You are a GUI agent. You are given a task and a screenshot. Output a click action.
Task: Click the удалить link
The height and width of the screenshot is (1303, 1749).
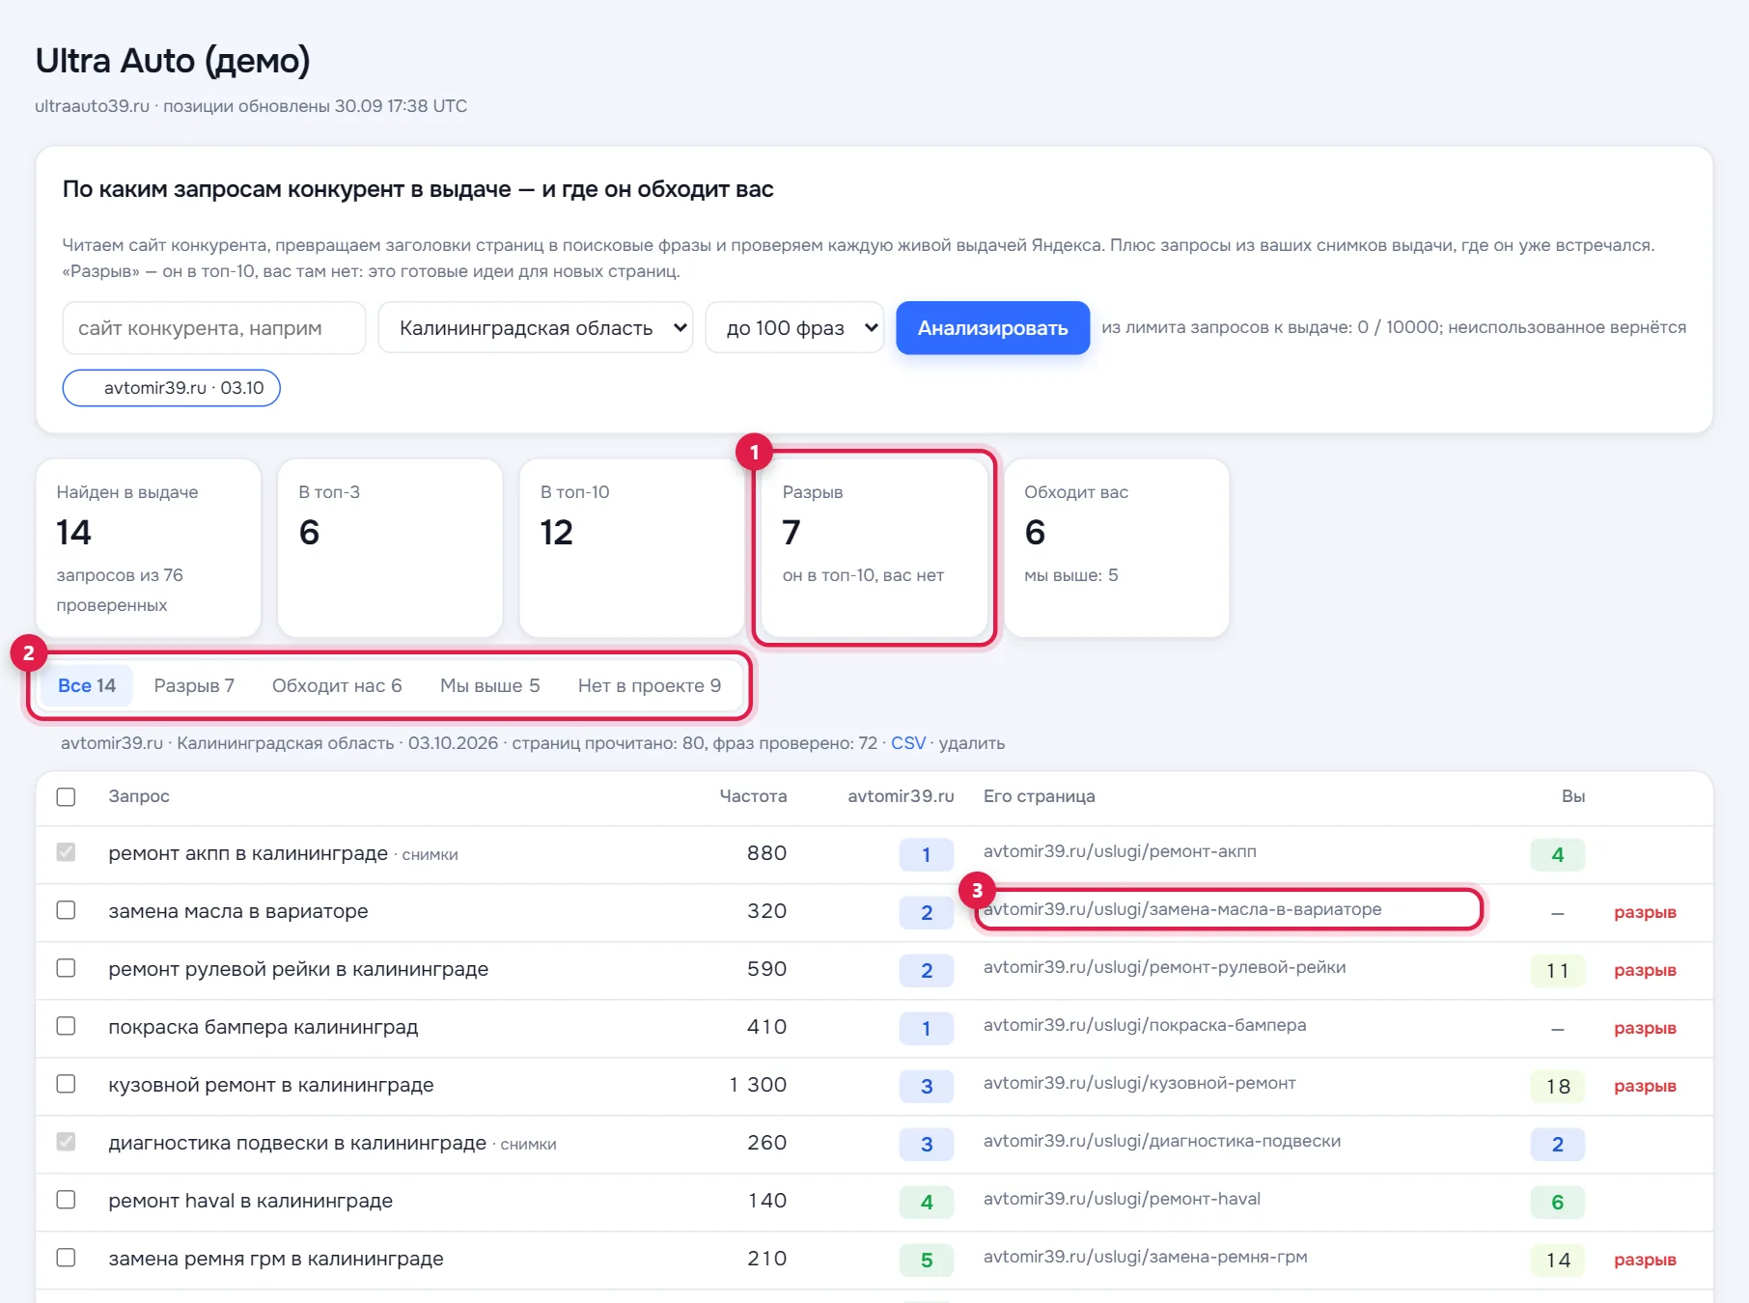tap(972, 743)
